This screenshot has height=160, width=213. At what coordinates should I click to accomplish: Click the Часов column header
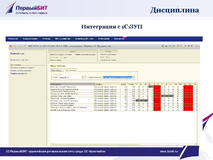point(131,84)
